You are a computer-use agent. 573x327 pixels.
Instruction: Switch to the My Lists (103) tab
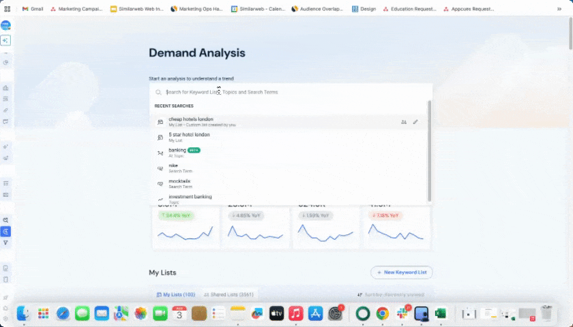click(176, 294)
